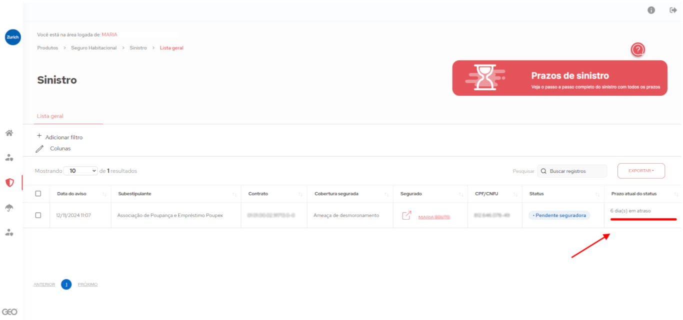Screen dimensions: 683x320
Task: Click the logged-in user name MARIA at the top
Action: (109, 35)
